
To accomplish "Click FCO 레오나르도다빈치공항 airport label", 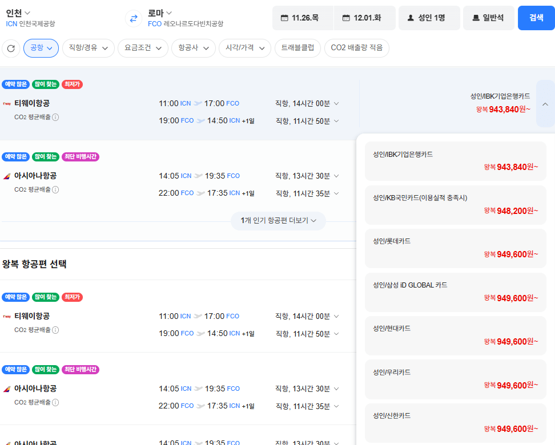I will pyautogui.click(x=186, y=24).
